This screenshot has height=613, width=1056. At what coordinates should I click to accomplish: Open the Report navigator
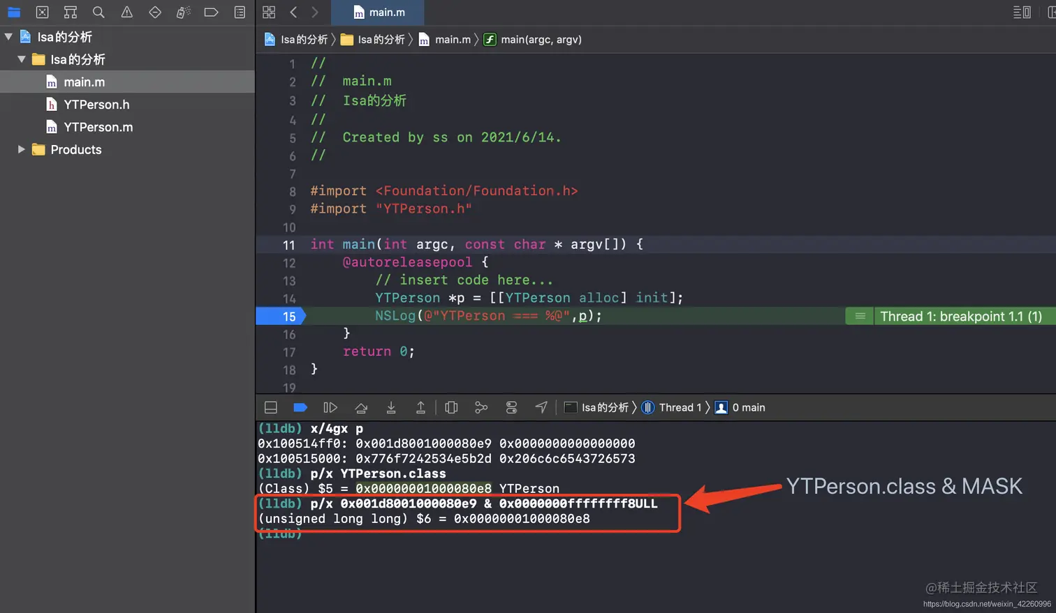tap(240, 12)
